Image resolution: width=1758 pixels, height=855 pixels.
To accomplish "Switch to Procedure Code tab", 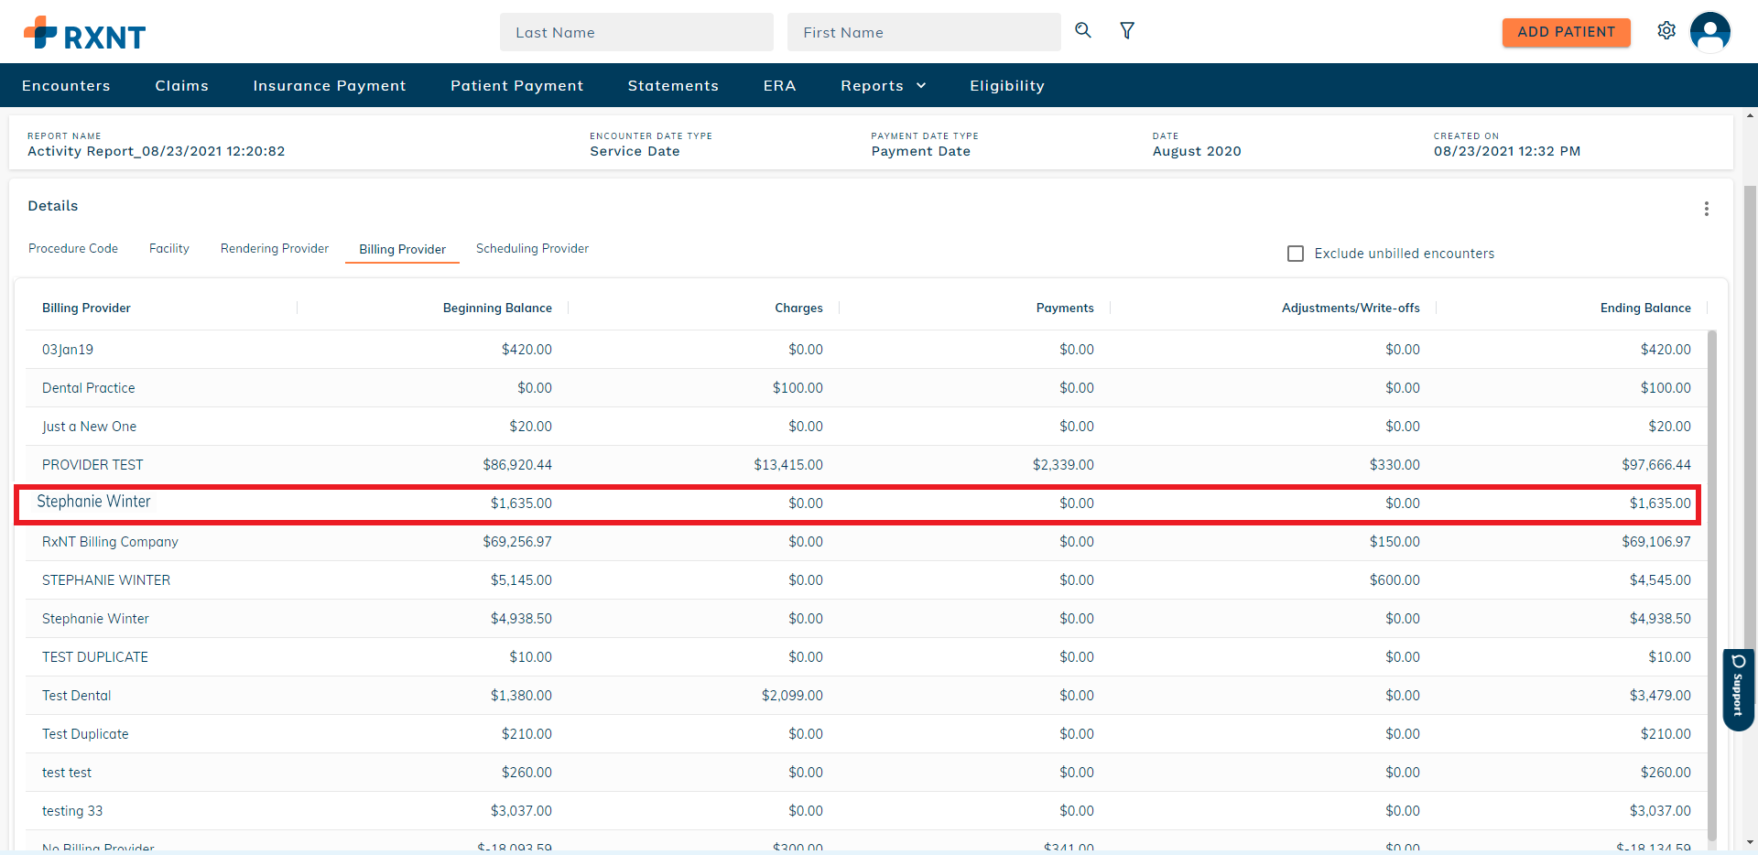I will point(73,248).
